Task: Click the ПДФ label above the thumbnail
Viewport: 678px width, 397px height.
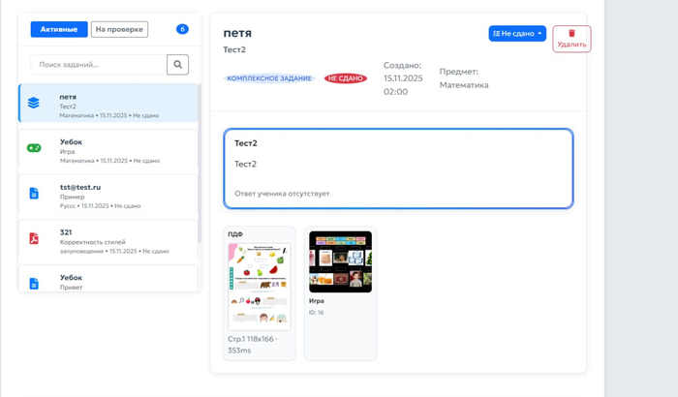Action: (235, 234)
